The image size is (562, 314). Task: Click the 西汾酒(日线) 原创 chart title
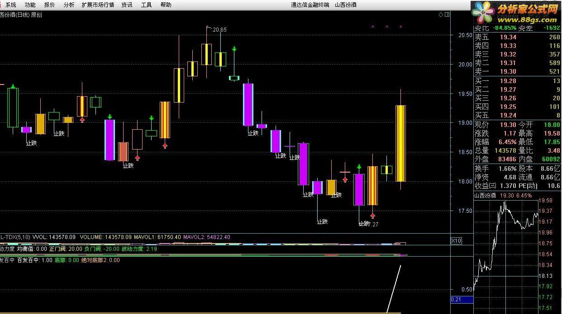[x=21, y=15]
